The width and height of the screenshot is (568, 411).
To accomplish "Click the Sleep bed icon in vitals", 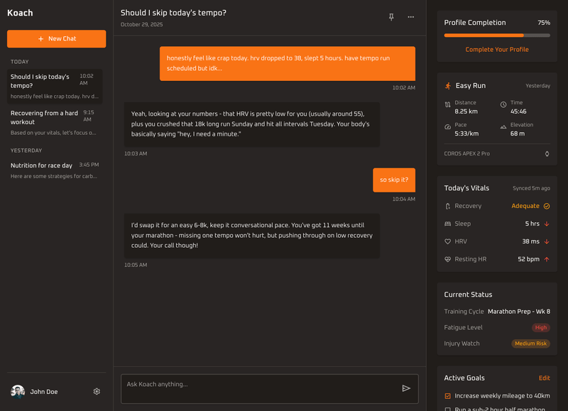I will coord(447,224).
